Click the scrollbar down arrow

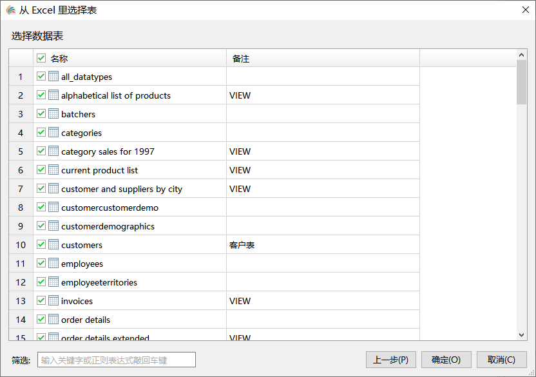pyautogui.click(x=522, y=335)
